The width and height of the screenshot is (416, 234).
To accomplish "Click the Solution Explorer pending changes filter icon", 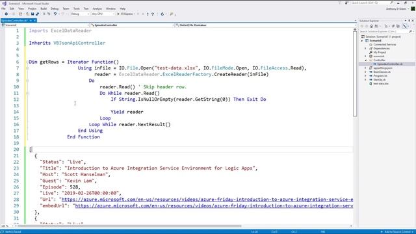I will pos(386,26).
